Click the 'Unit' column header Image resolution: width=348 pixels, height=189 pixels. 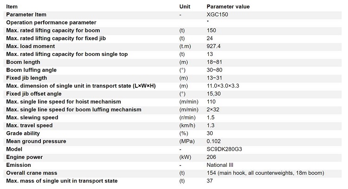[x=185, y=6]
